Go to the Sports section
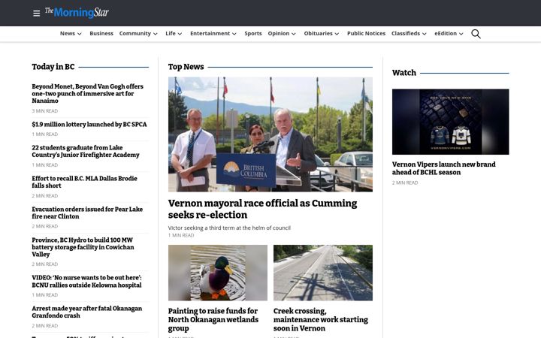The width and height of the screenshot is (541, 338). point(253,34)
